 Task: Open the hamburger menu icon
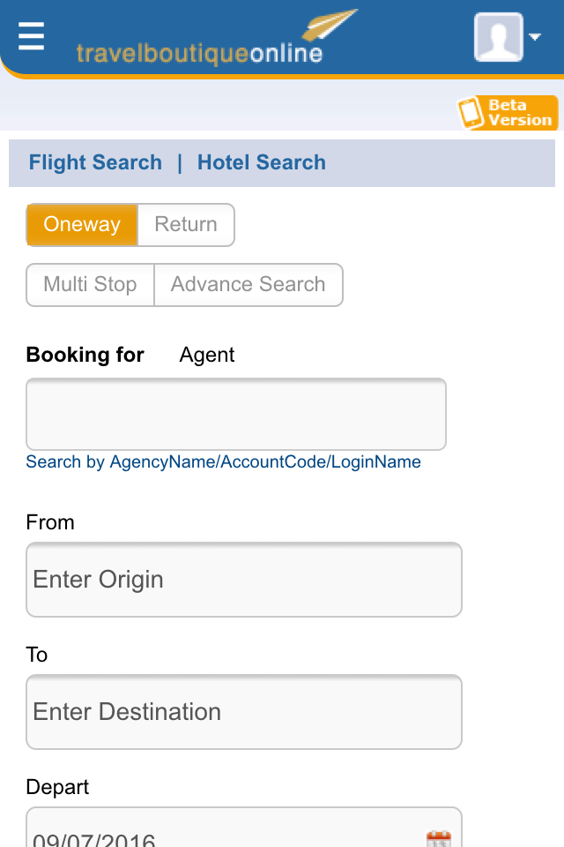tap(31, 36)
